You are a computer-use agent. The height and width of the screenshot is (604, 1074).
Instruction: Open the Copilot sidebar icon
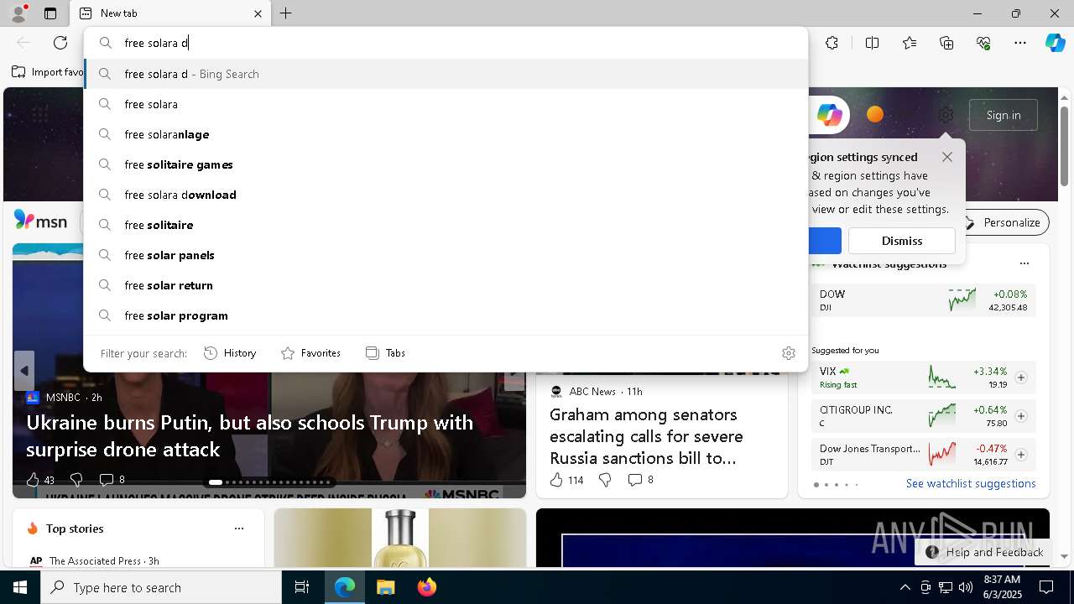pyautogui.click(x=1055, y=43)
